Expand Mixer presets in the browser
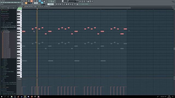175x98 pixels. pyautogui.click(x=5, y=19)
